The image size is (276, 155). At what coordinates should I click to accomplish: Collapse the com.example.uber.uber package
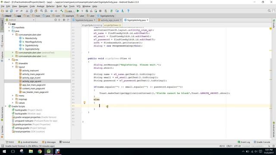13,34
